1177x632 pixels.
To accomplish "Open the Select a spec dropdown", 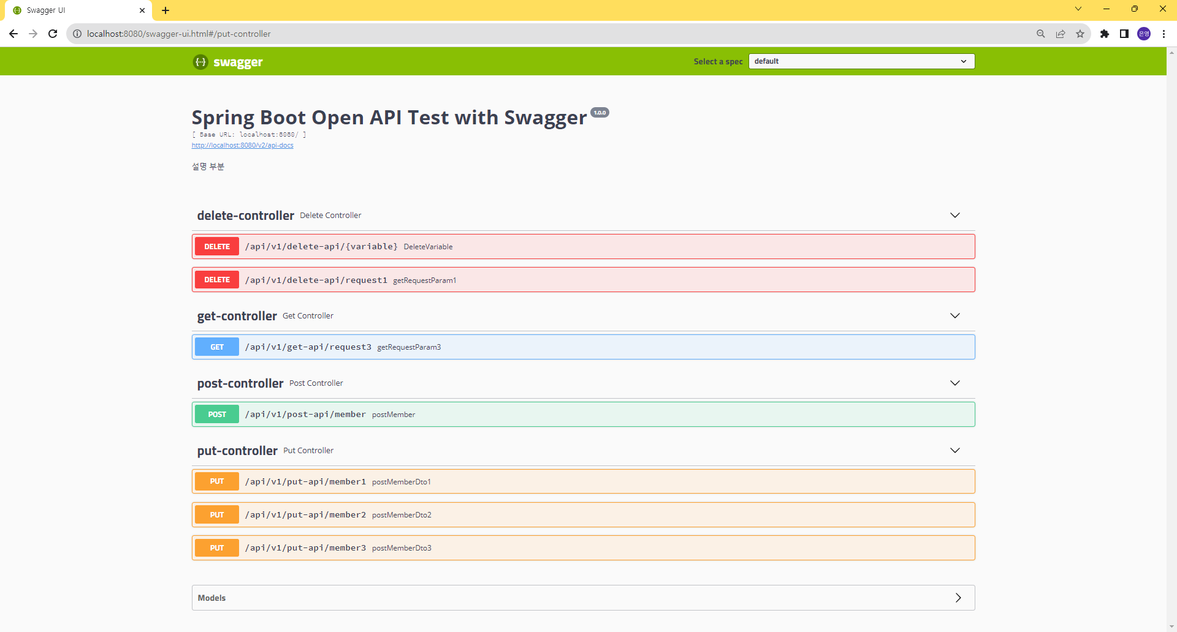I will pos(861,61).
